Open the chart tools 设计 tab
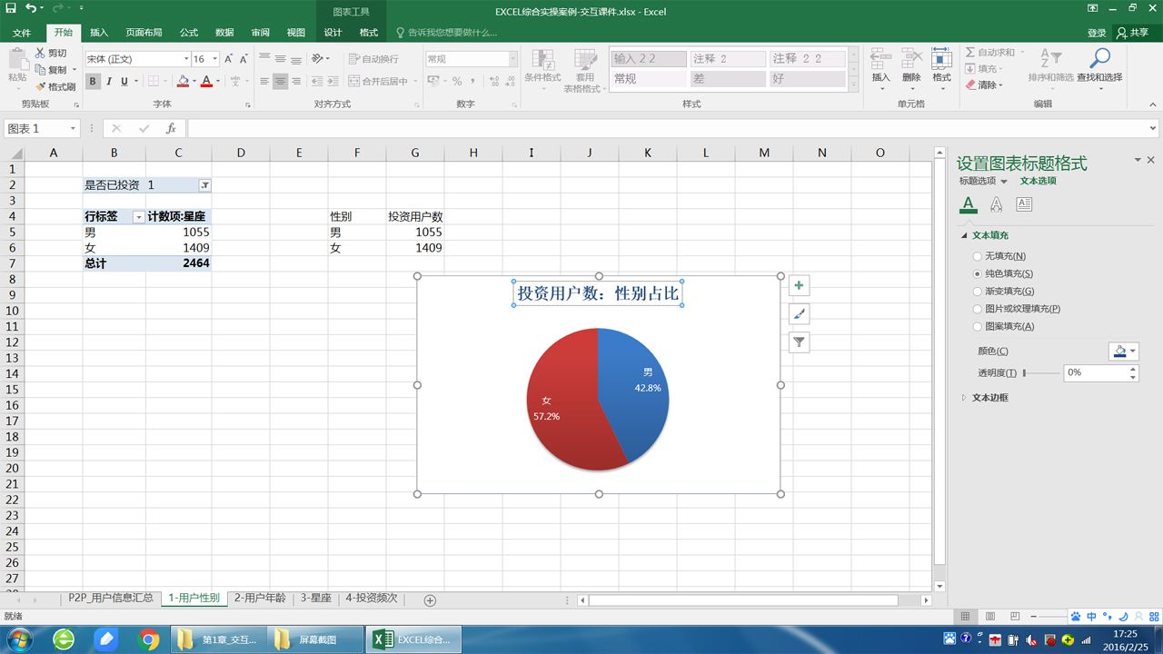1163x654 pixels. 333,33
